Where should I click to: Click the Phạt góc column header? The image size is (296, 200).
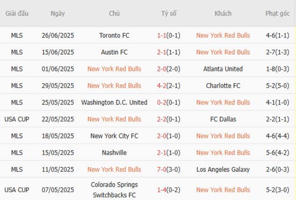(x=277, y=13)
